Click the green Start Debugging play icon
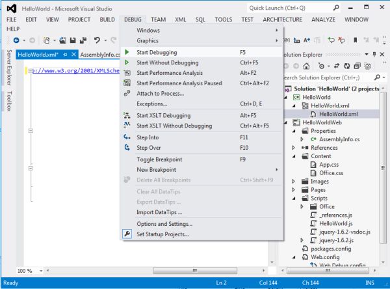 (x=127, y=52)
